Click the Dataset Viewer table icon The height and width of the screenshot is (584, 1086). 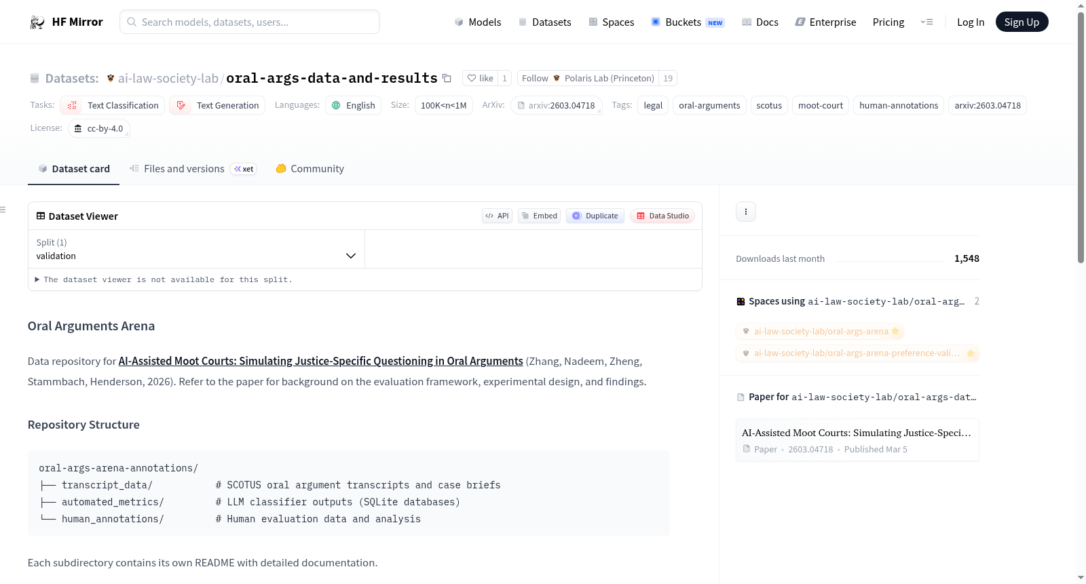pos(41,216)
